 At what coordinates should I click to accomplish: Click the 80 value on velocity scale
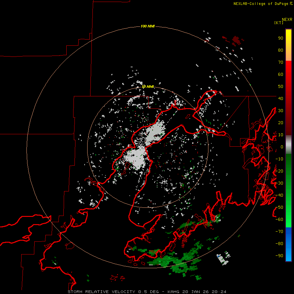pyautogui.click(x=281, y=50)
